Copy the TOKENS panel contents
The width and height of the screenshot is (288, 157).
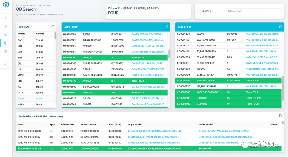[x=53, y=26]
